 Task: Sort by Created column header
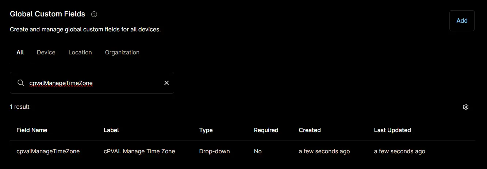click(310, 130)
